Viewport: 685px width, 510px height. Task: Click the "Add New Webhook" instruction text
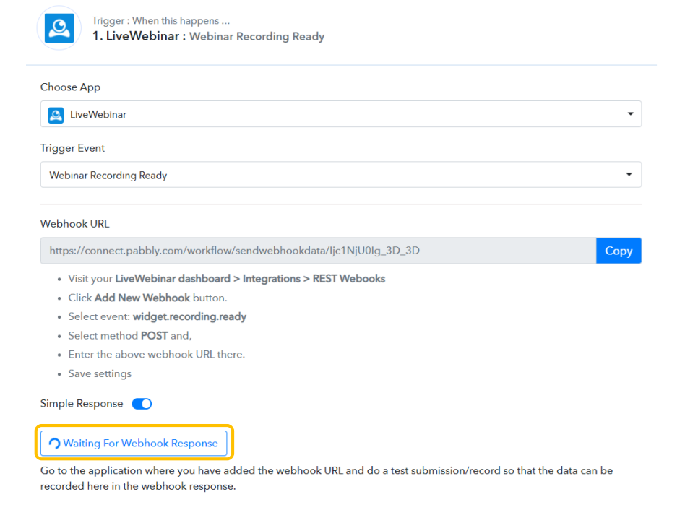pyautogui.click(x=142, y=298)
